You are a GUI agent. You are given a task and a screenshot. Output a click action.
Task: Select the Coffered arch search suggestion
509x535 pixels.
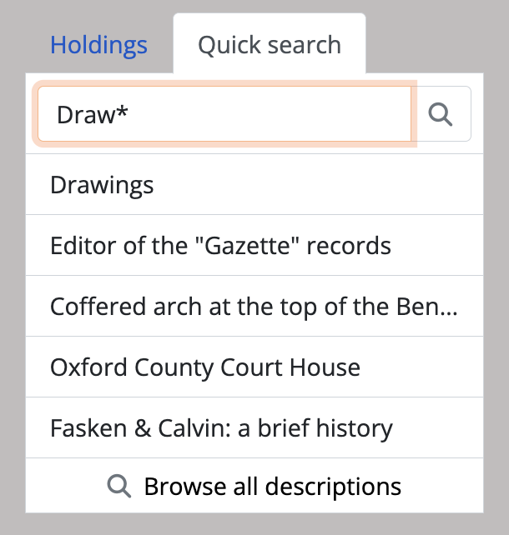254,307
